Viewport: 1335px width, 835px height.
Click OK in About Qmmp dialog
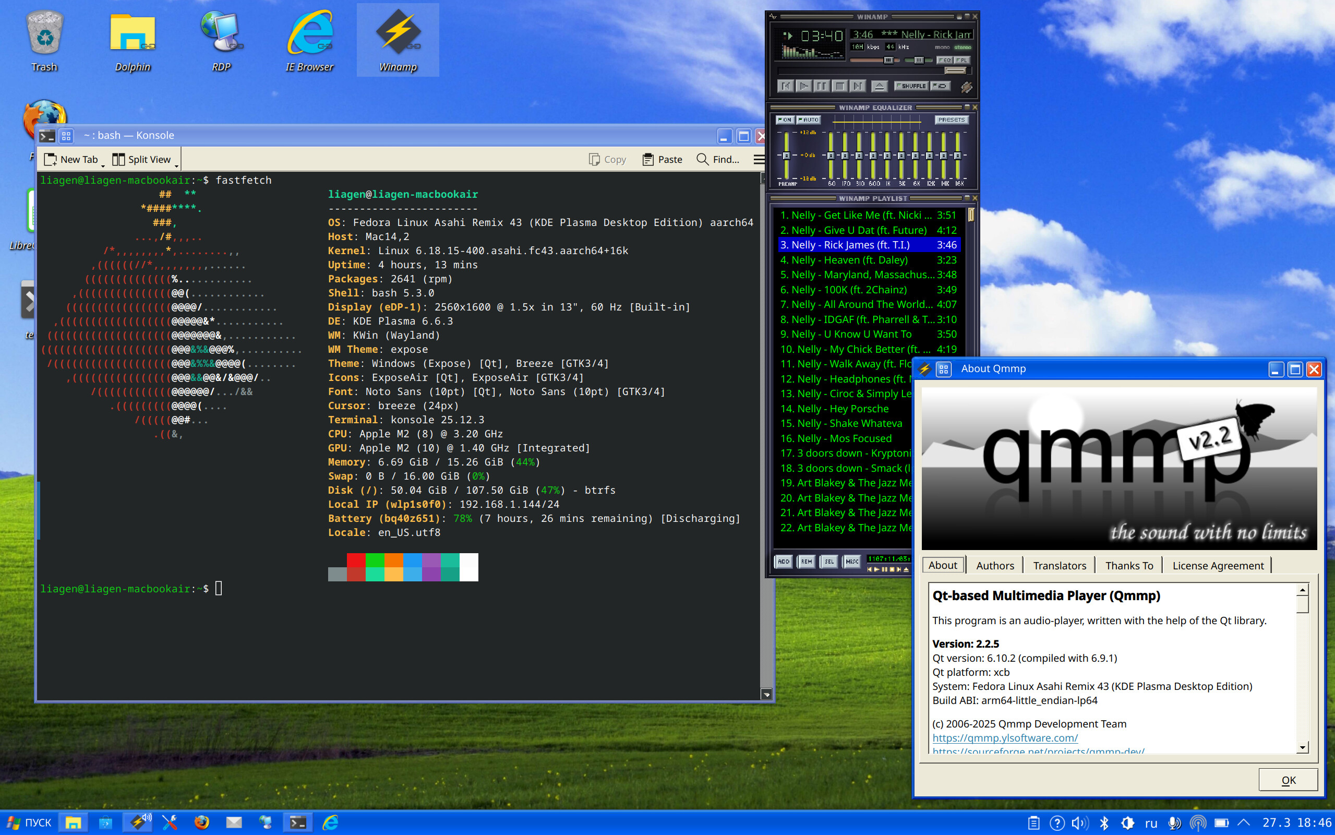coord(1288,780)
